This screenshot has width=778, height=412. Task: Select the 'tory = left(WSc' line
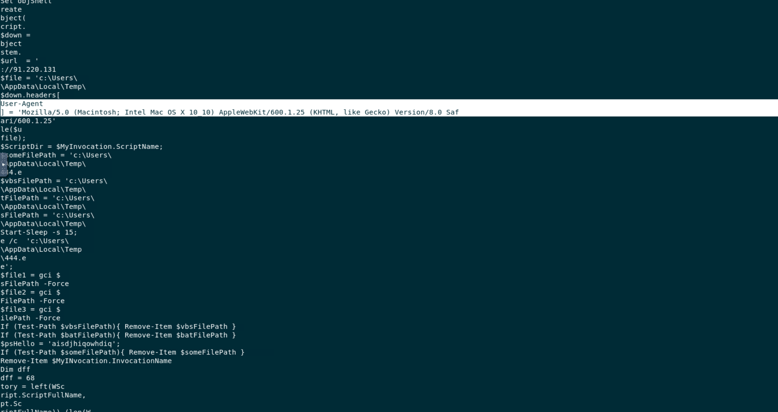click(32, 386)
